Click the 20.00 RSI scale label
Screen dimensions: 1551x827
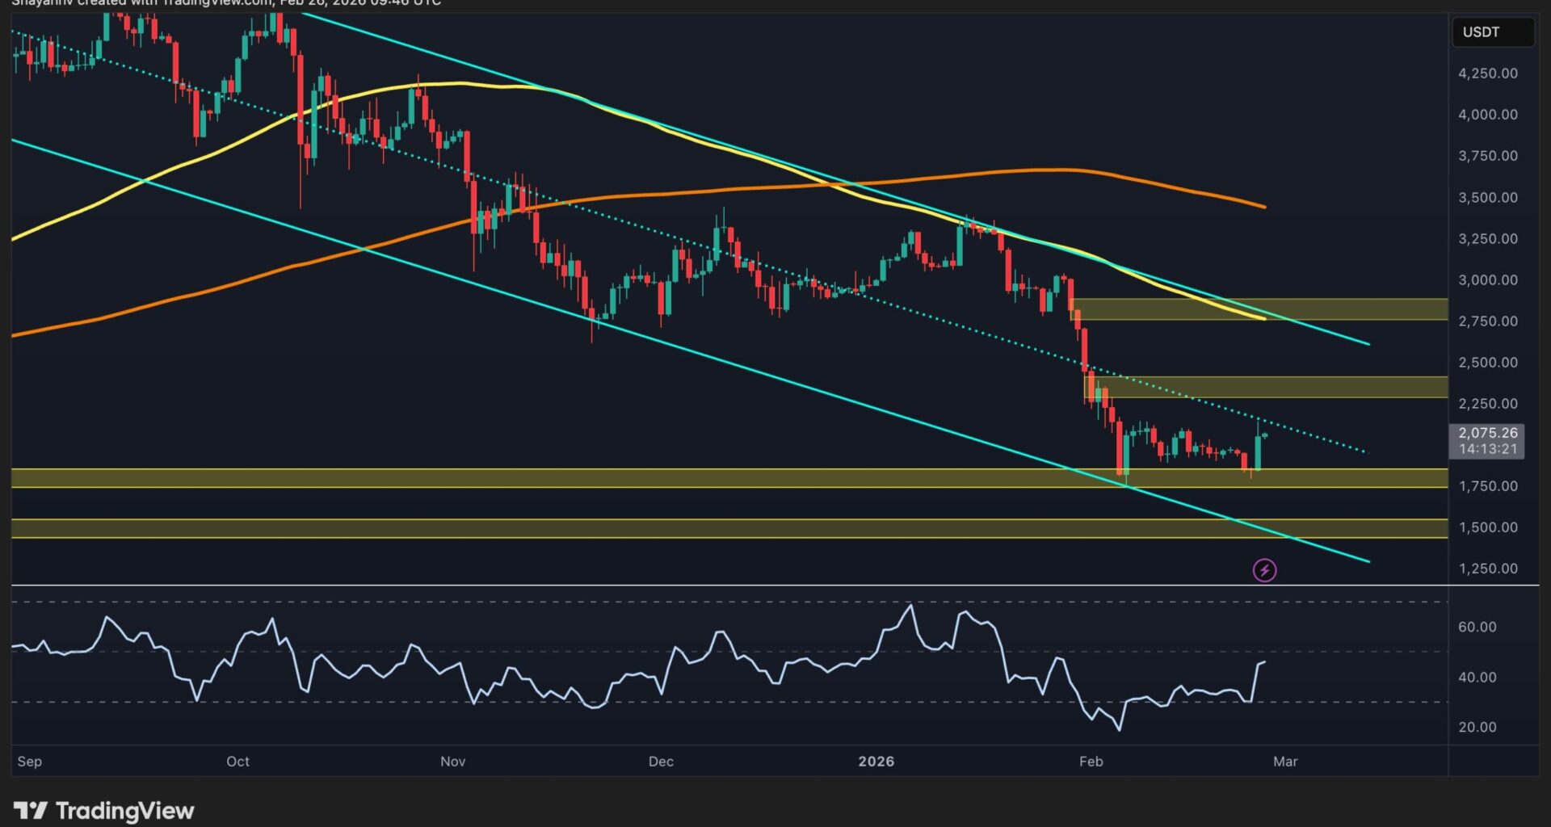click(x=1477, y=728)
